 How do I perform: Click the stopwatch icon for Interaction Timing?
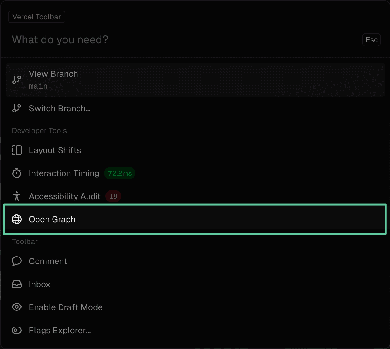(x=17, y=173)
